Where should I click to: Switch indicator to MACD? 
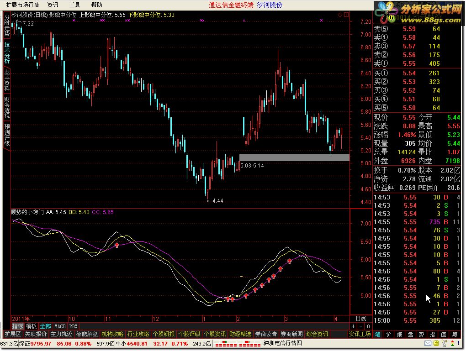pos(60,326)
